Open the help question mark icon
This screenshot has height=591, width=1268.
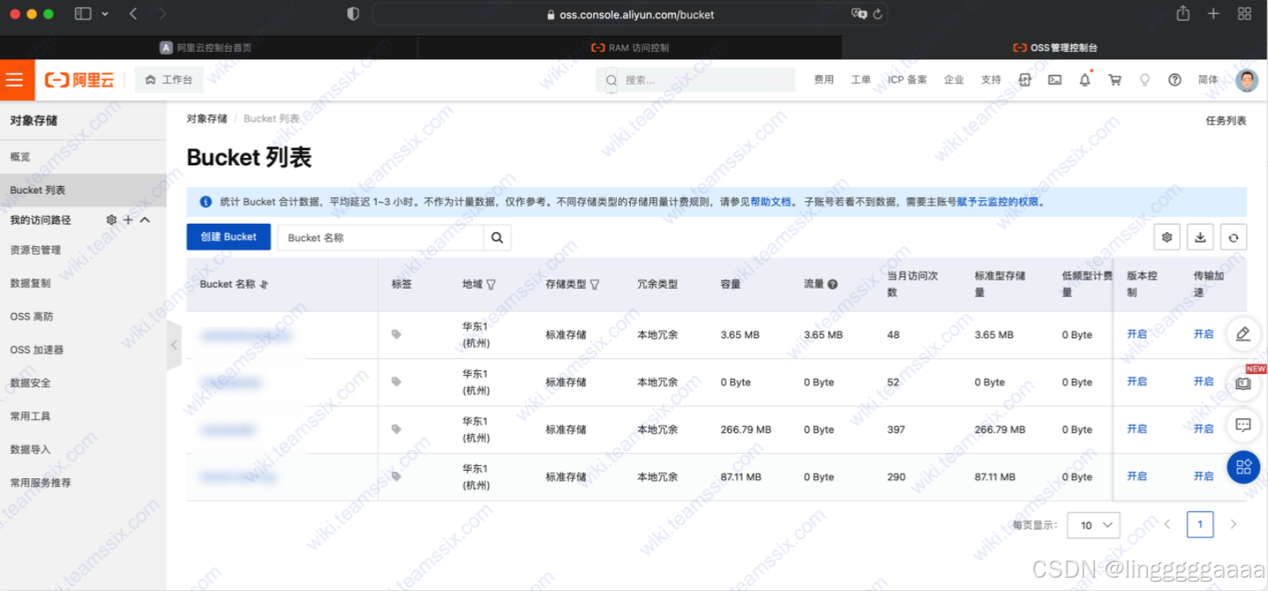coord(1174,80)
